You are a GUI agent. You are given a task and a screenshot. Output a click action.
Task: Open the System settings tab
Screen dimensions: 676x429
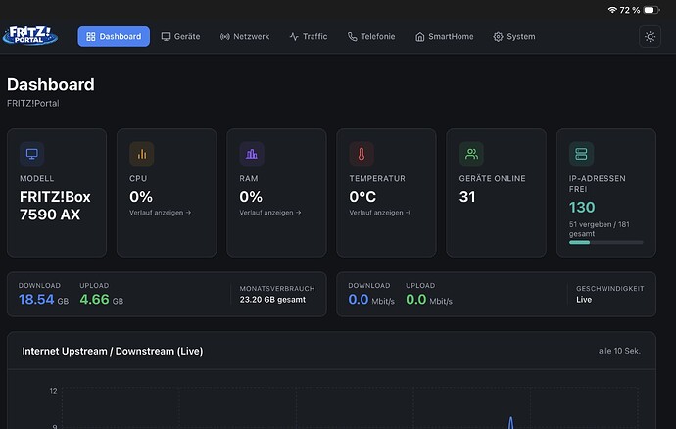pos(514,36)
